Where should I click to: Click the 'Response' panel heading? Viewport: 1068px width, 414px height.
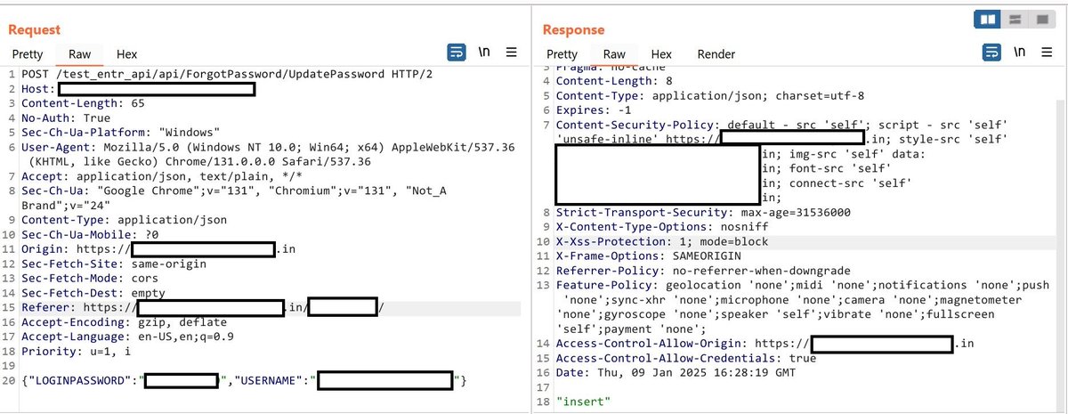(x=573, y=30)
